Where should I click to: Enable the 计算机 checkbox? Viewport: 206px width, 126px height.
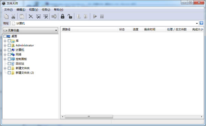pos(9,50)
